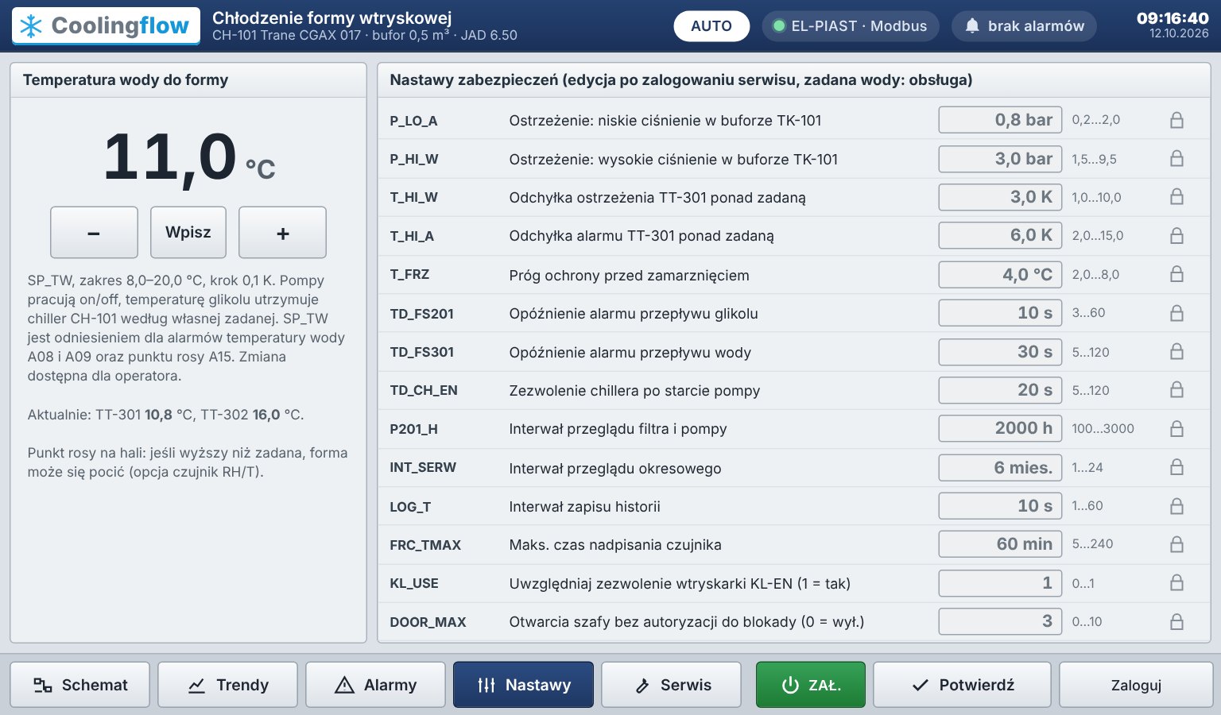Image resolution: width=1221 pixels, height=715 pixels.
Task: Click the lock icon for TD_CH_EN
Action: 1176,390
